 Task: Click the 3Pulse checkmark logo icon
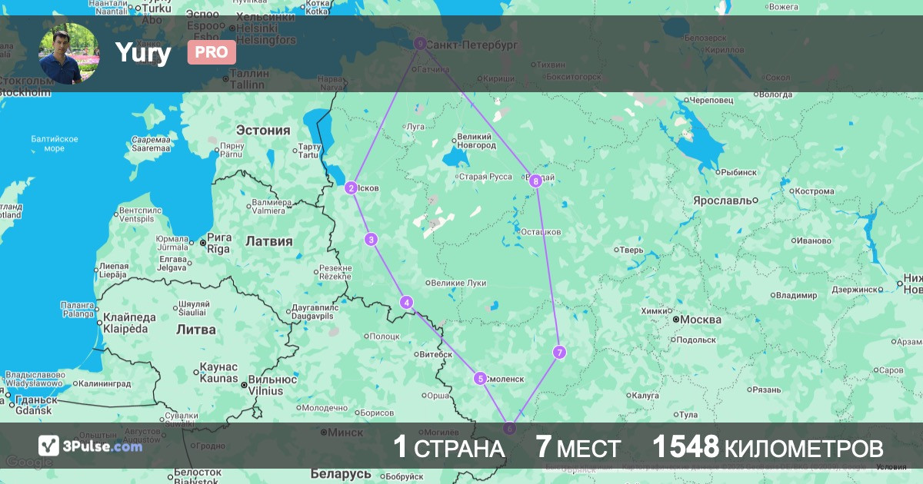(x=48, y=446)
